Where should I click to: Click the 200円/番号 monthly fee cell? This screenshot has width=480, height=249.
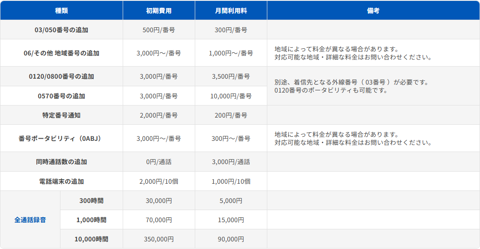[x=231, y=115]
